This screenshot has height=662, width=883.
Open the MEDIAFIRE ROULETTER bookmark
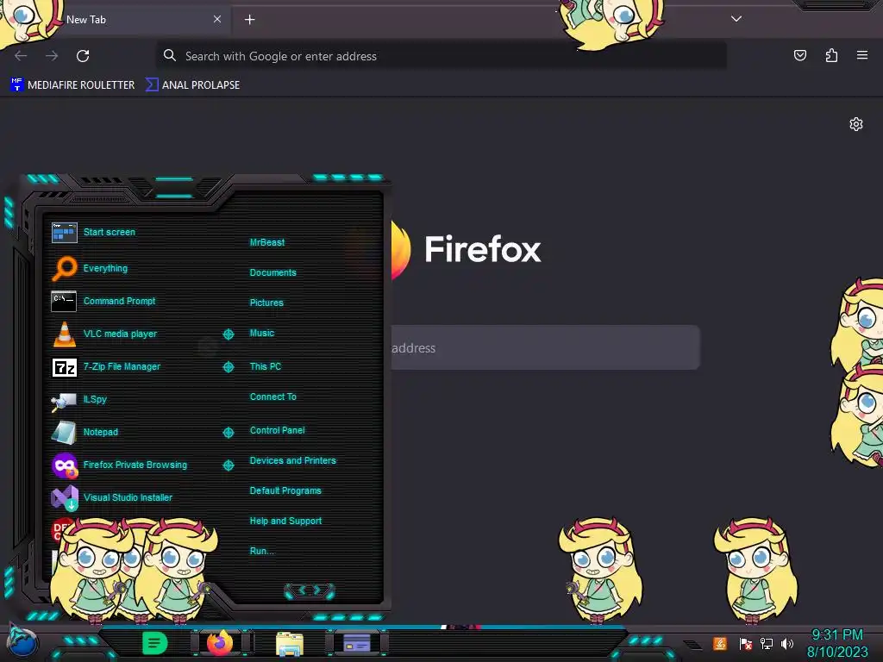click(x=72, y=85)
